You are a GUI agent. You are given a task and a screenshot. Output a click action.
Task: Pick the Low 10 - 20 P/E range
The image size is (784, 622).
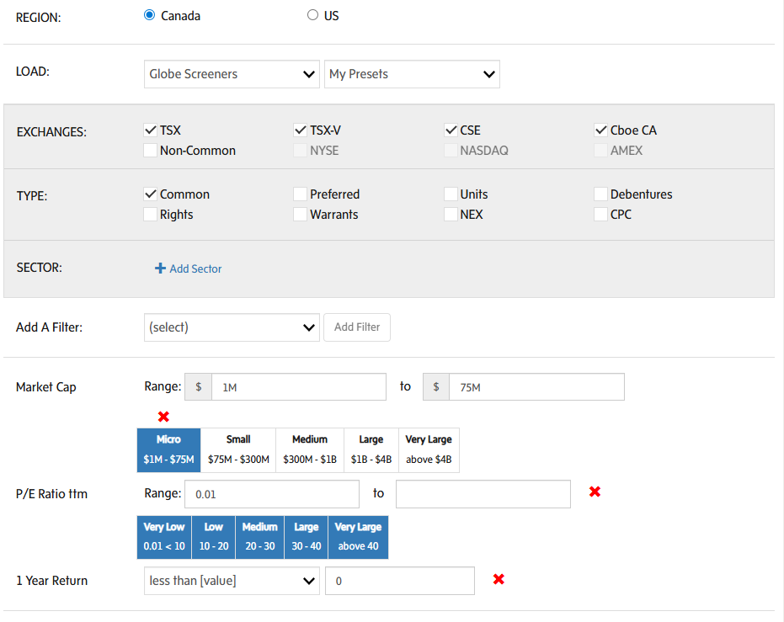point(214,537)
